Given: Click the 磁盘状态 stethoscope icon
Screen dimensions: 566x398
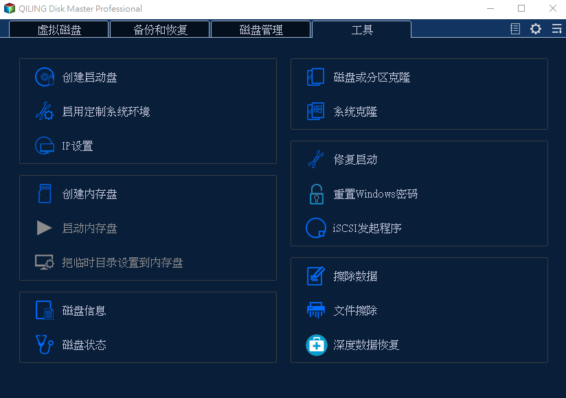Looking at the screenshot, I should click(45, 344).
